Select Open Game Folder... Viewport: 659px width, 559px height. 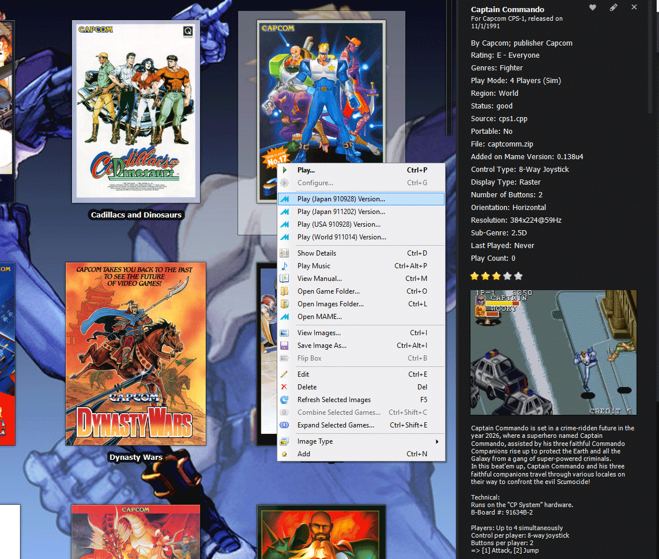(361, 291)
